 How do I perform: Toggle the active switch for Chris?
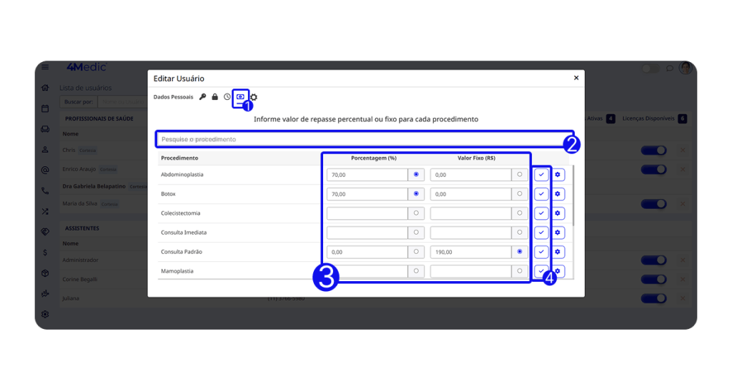click(653, 151)
